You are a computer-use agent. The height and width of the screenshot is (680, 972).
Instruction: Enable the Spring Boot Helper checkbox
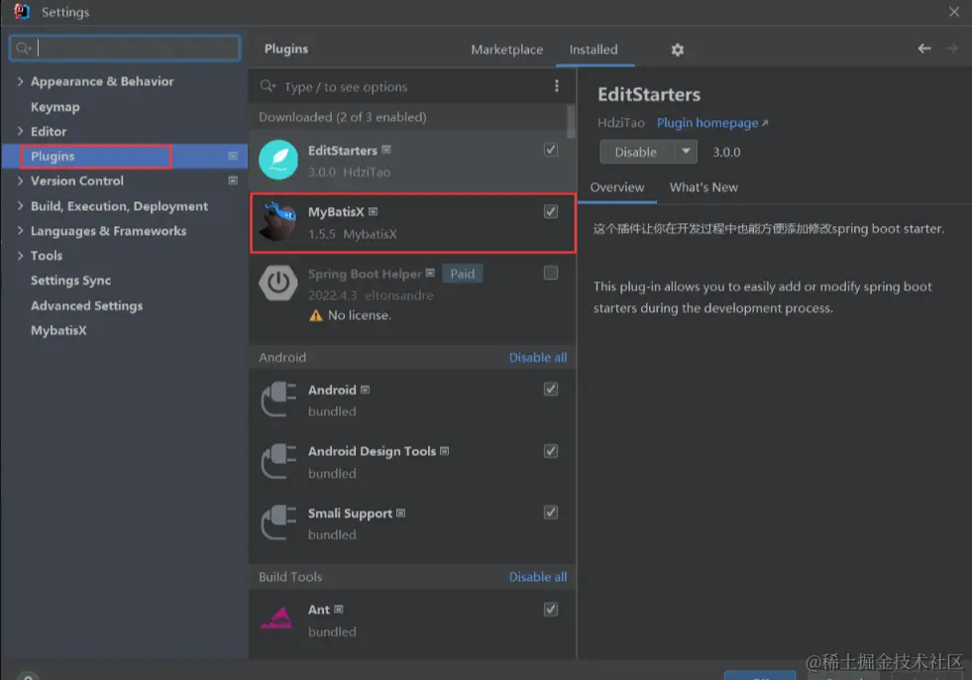[x=551, y=273]
